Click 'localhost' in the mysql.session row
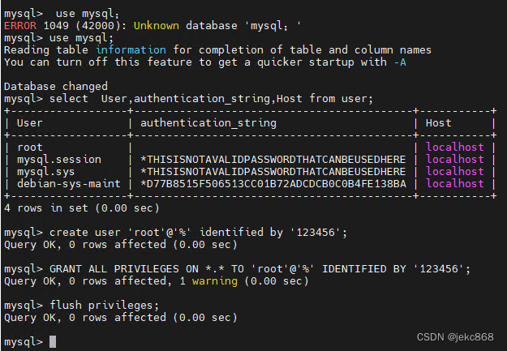This screenshot has height=351, width=507. tap(455, 159)
